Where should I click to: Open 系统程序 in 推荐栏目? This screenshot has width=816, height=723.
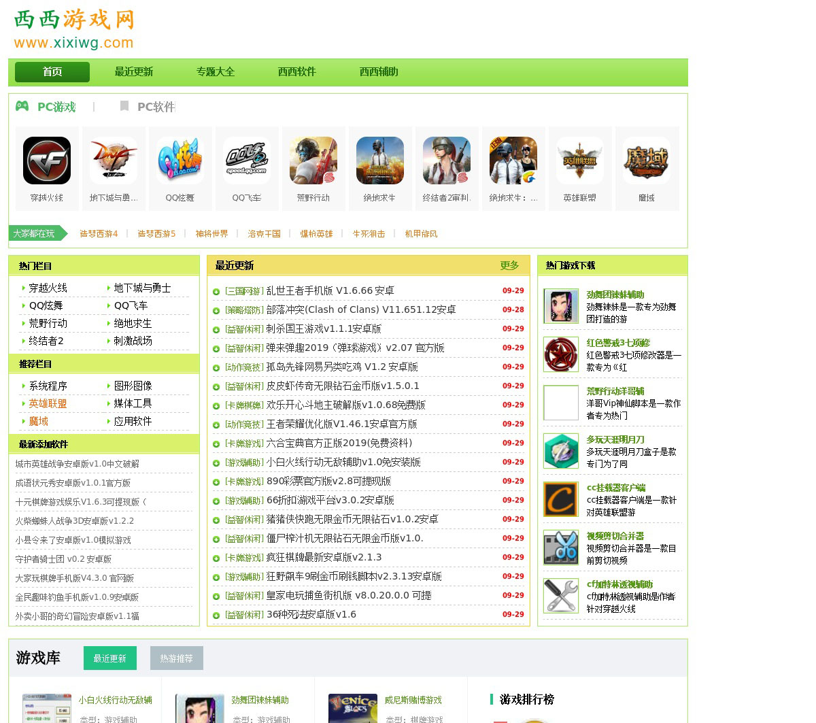coord(48,386)
